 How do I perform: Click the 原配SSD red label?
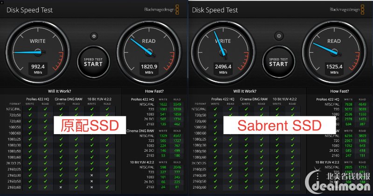point(90,125)
